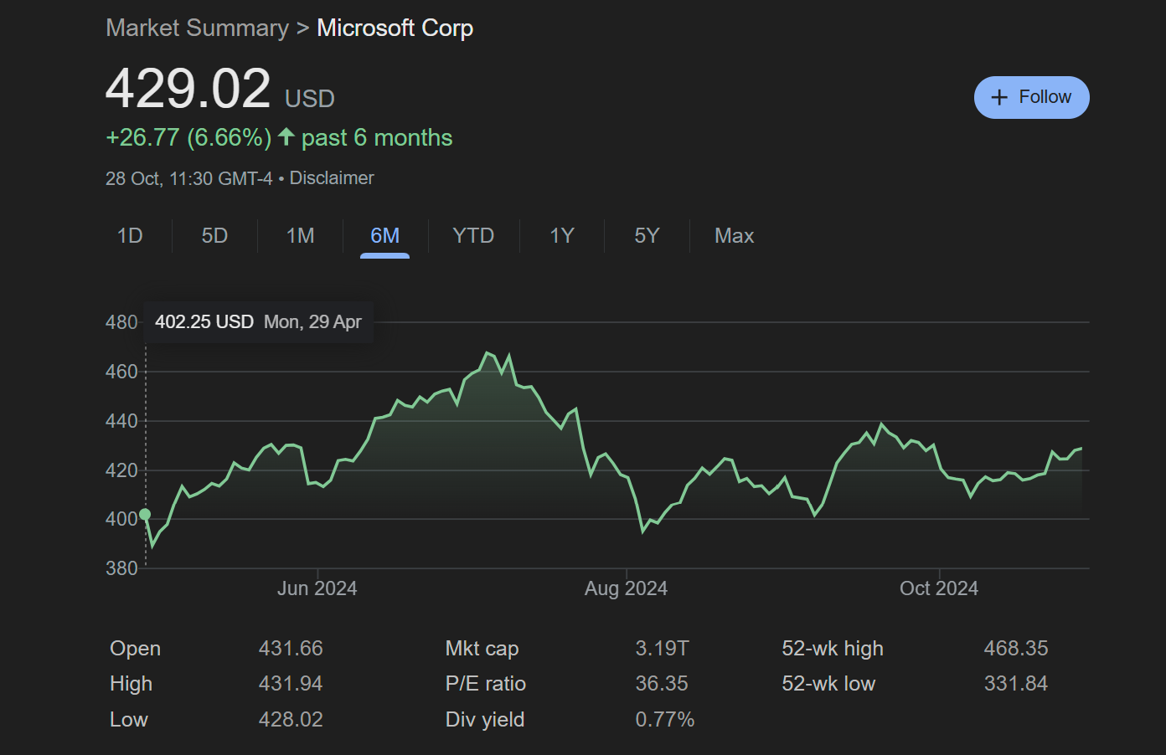Click the Oct 2024 axis label

(938, 588)
